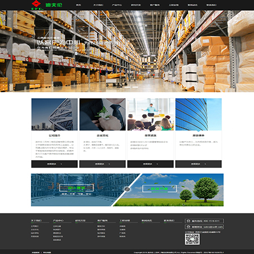Open the 首页 home menu item

coord(78,5)
